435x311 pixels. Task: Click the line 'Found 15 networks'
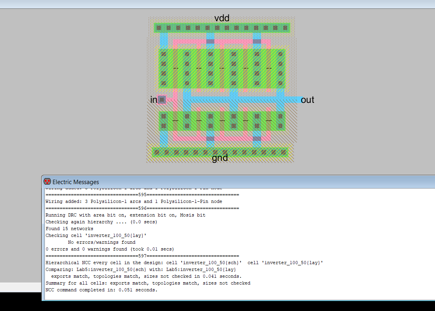pyautogui.click(x=69, y=229)
